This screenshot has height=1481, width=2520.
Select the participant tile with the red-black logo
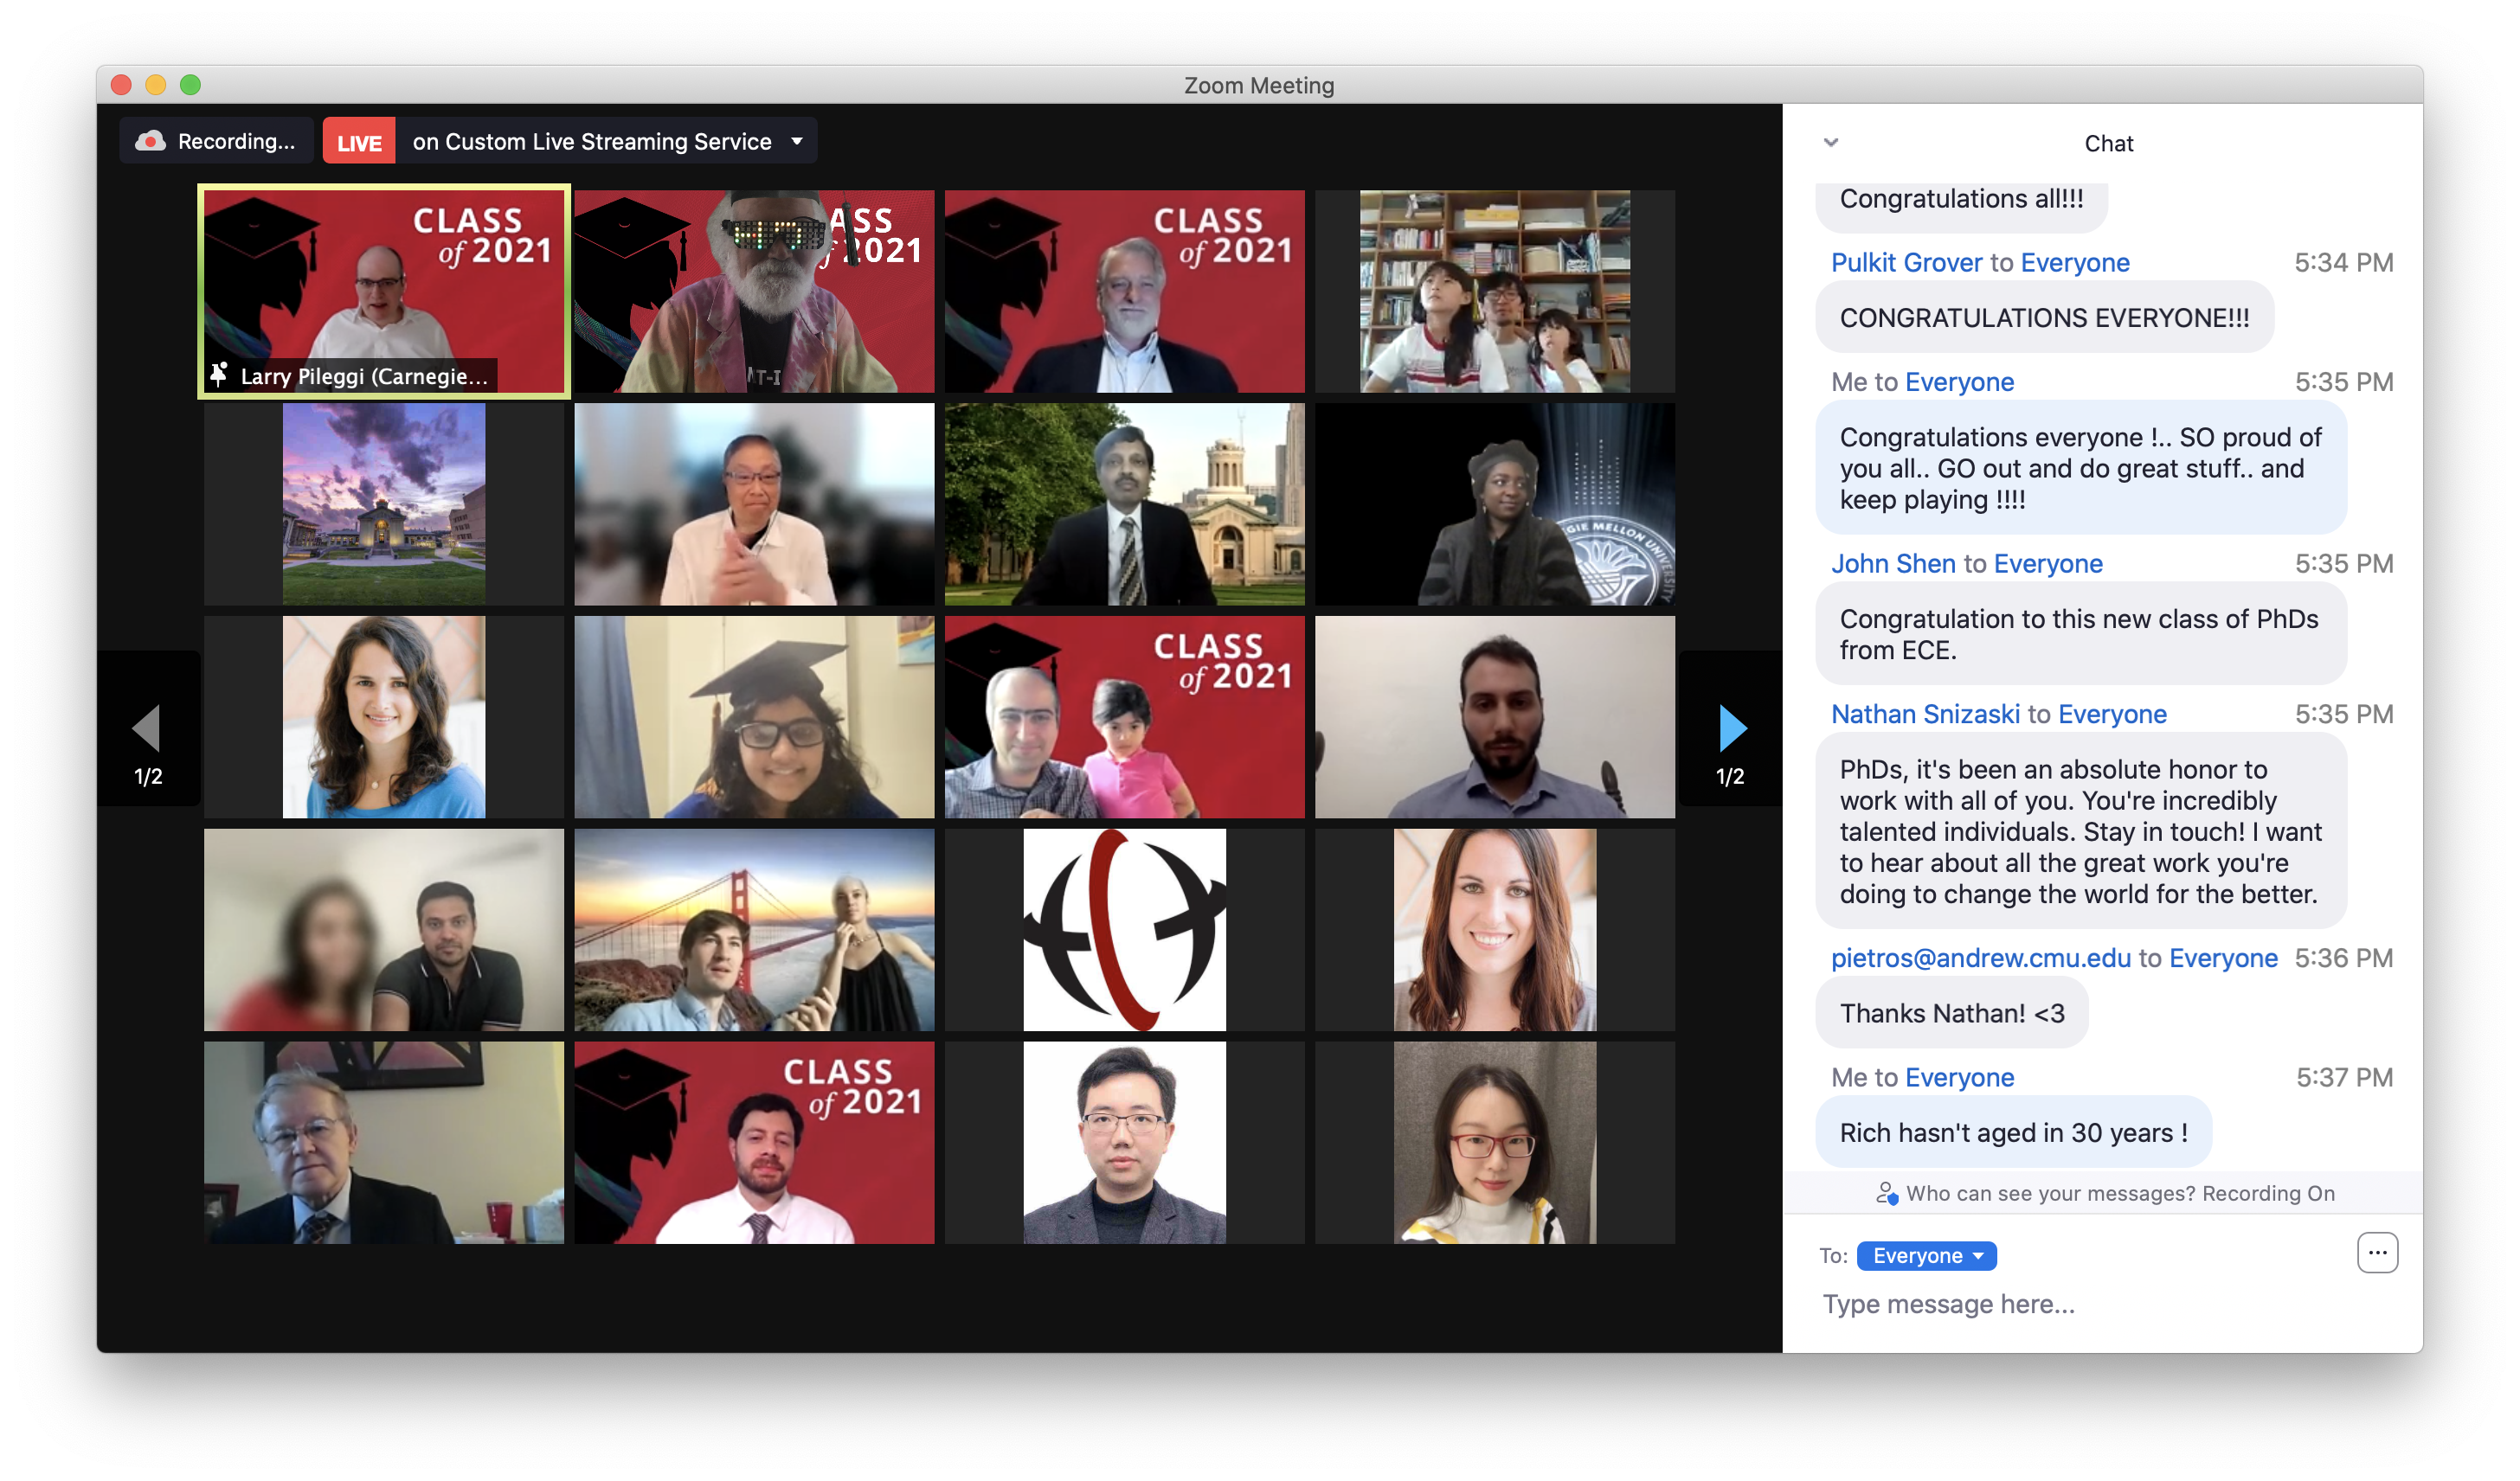pos(1124,929)
